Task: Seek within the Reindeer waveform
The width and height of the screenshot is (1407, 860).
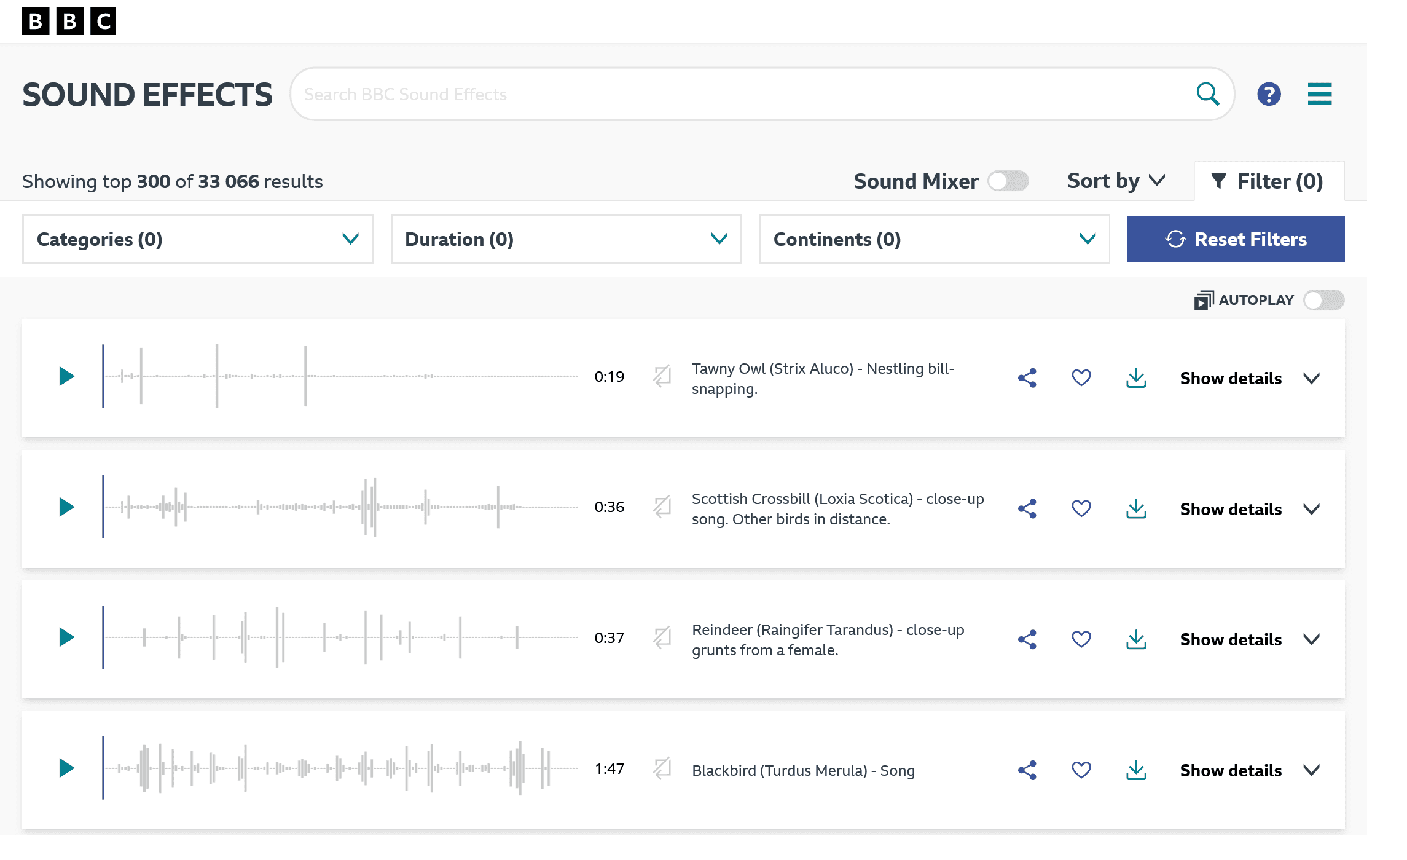Action: [340, 637]
